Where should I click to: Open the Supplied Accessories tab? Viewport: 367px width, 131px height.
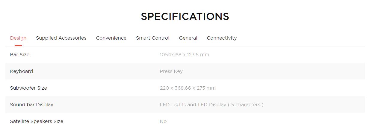[x=61, y=38]
